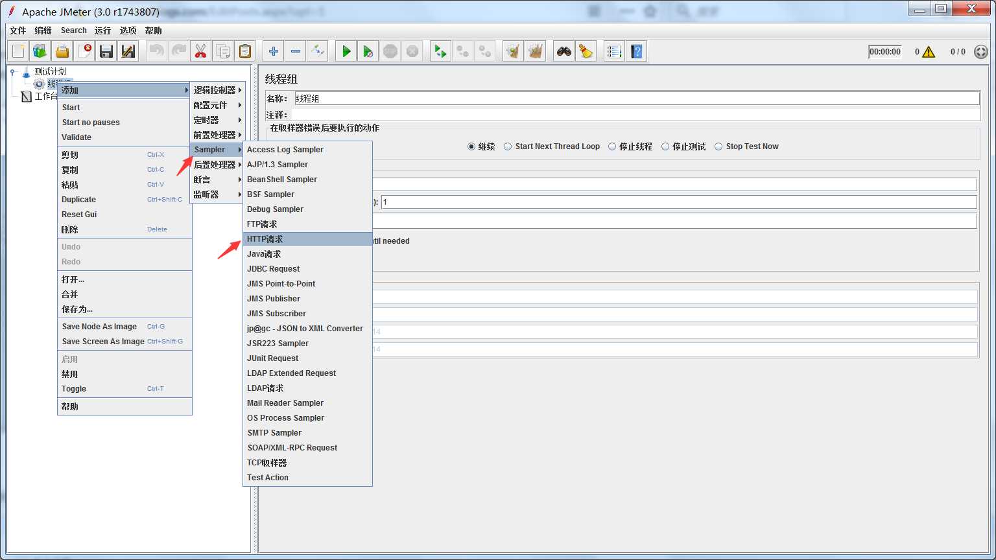This screenshot has height=560, width=996.
Task: Open the Templates toolbar icon
Action: (x=40, y=51)
